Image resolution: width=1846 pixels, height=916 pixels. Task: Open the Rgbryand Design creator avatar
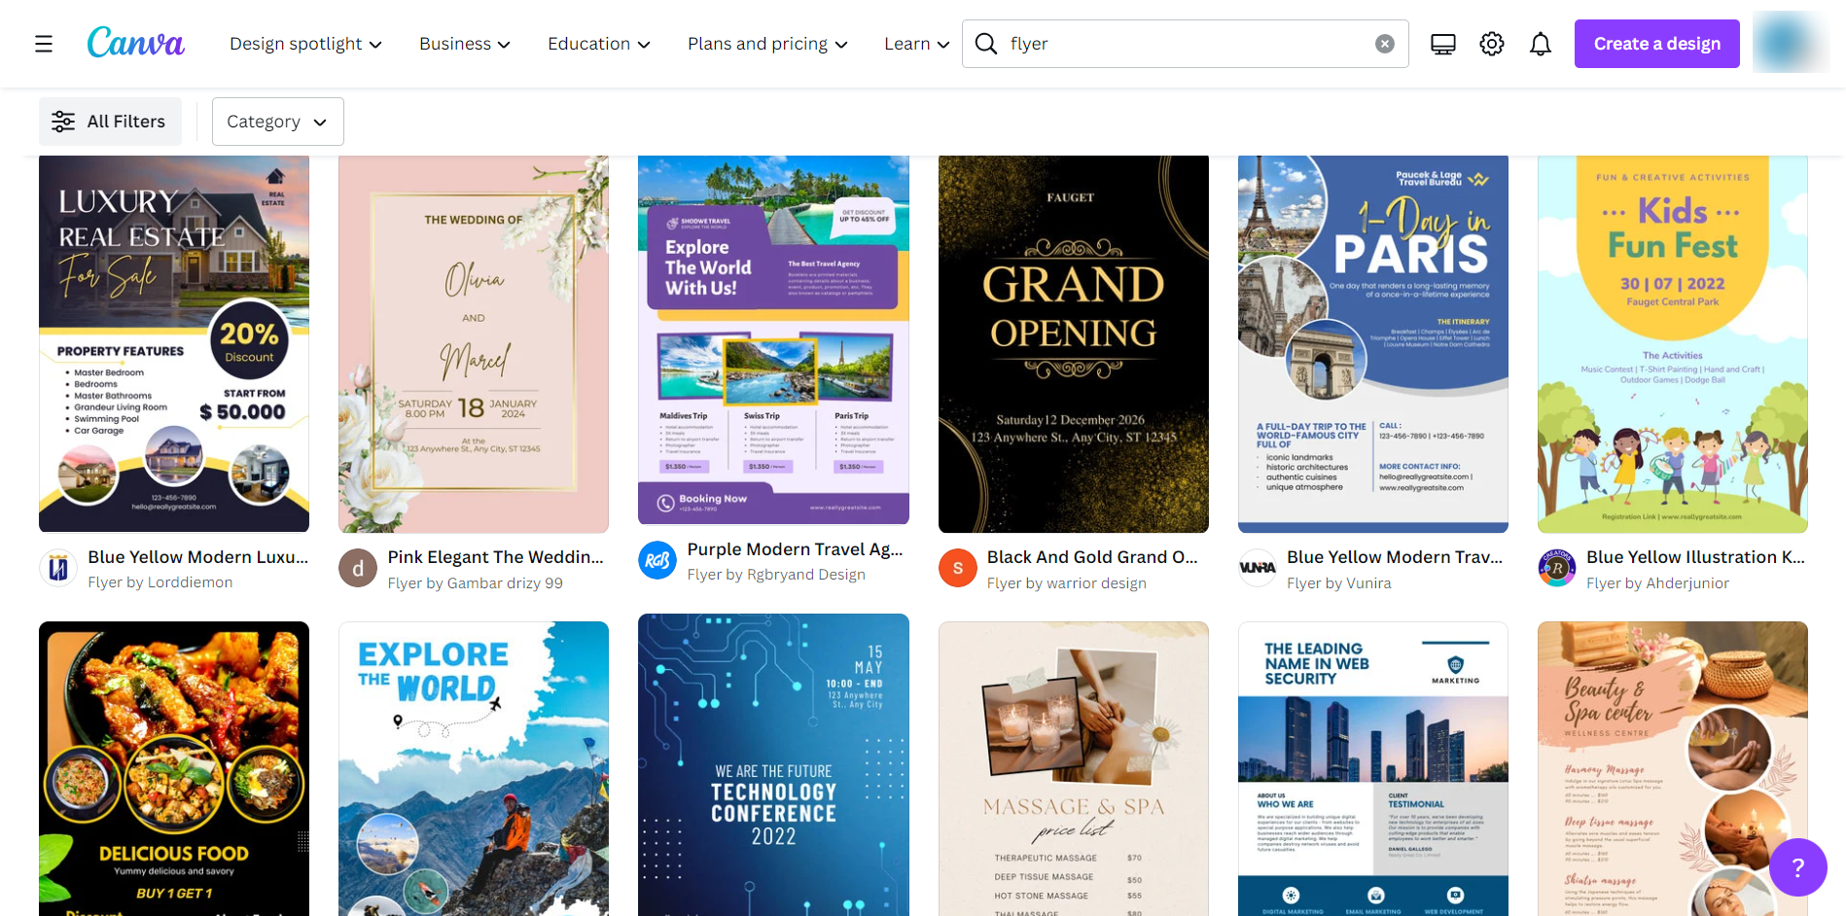[x=657, y=560]
